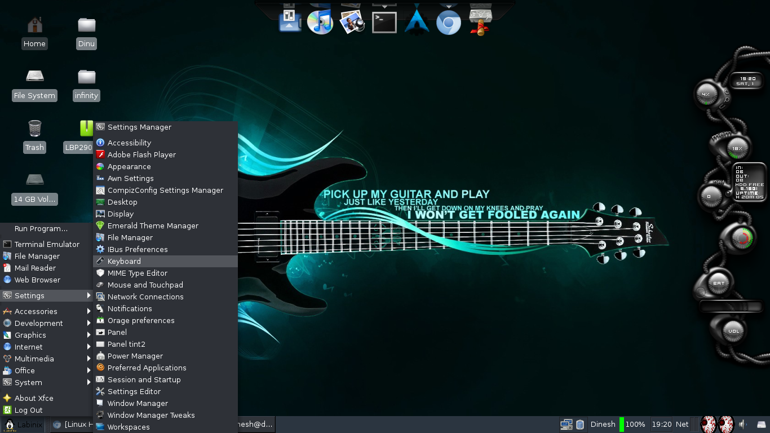Choose Log Out from the menu
This screenshot has height=433, width=770.
46,410
